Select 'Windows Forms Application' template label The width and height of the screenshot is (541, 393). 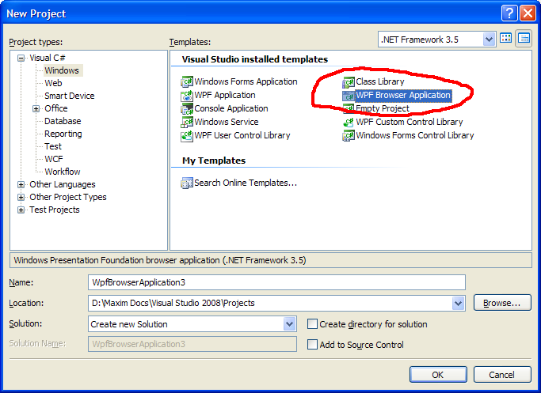(x=246, y=82)
